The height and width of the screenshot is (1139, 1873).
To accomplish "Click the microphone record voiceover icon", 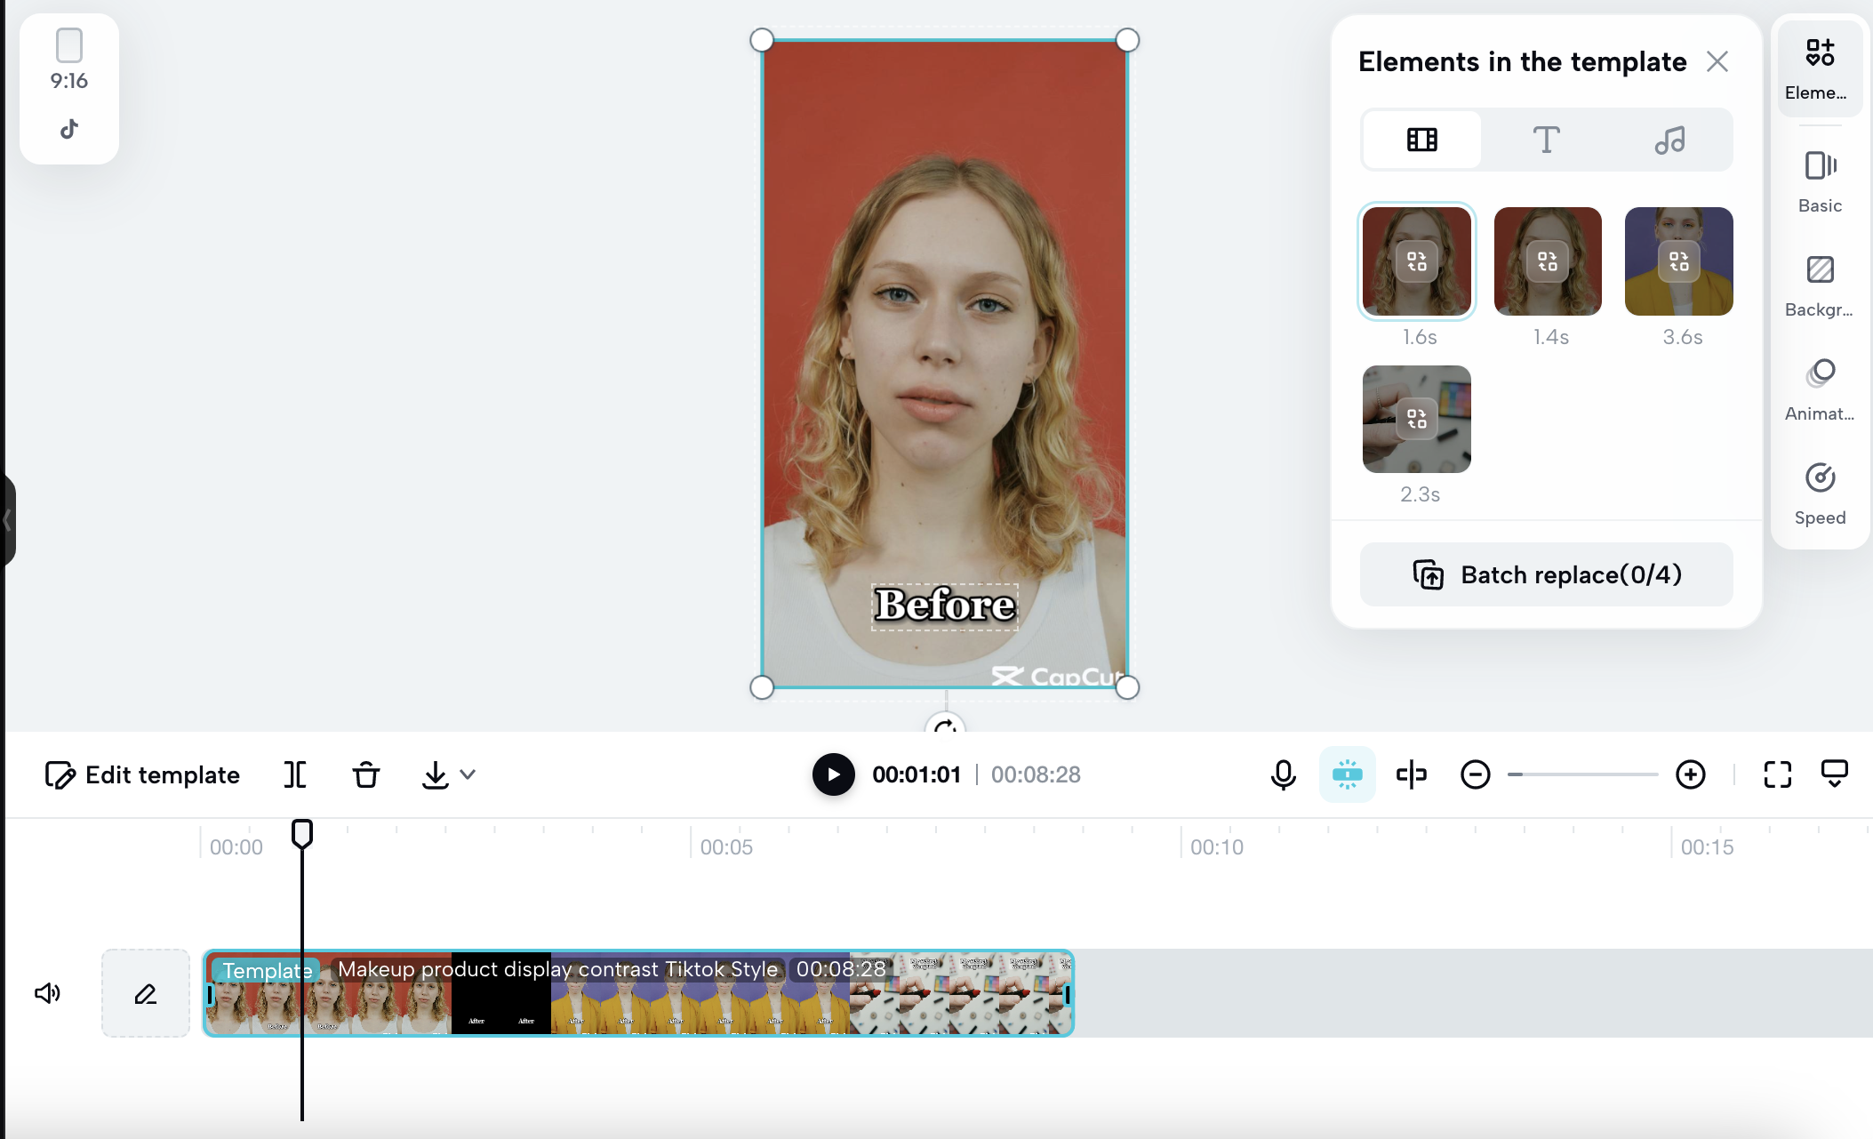I will (x=1283, y=774).
